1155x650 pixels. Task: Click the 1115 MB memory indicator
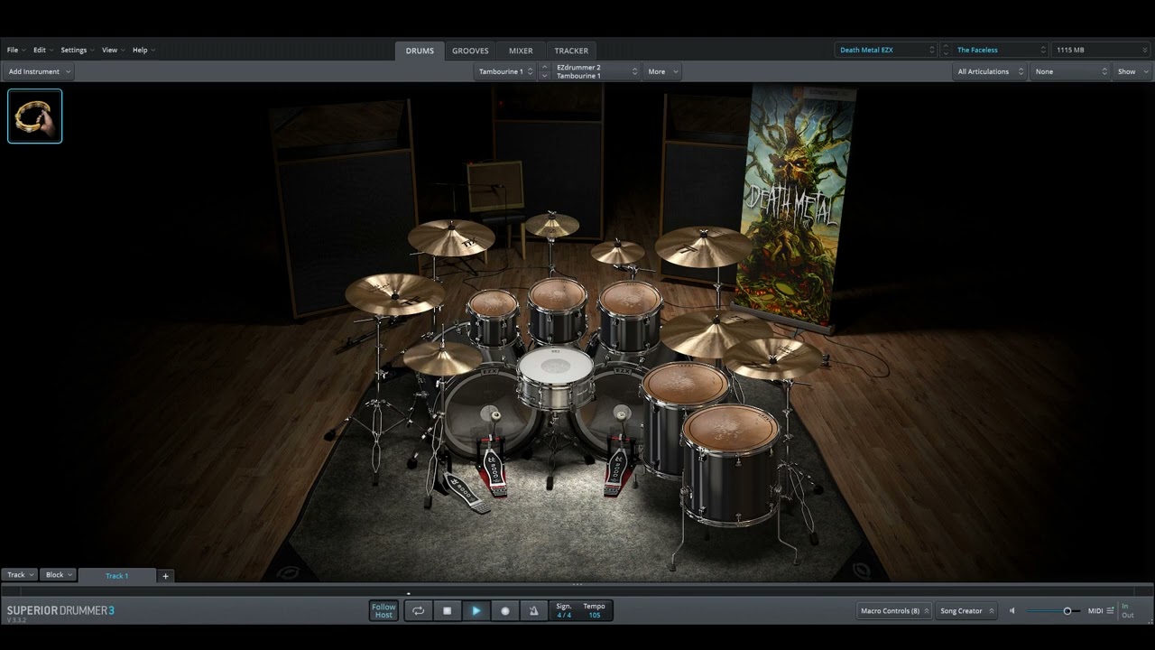1101,51
